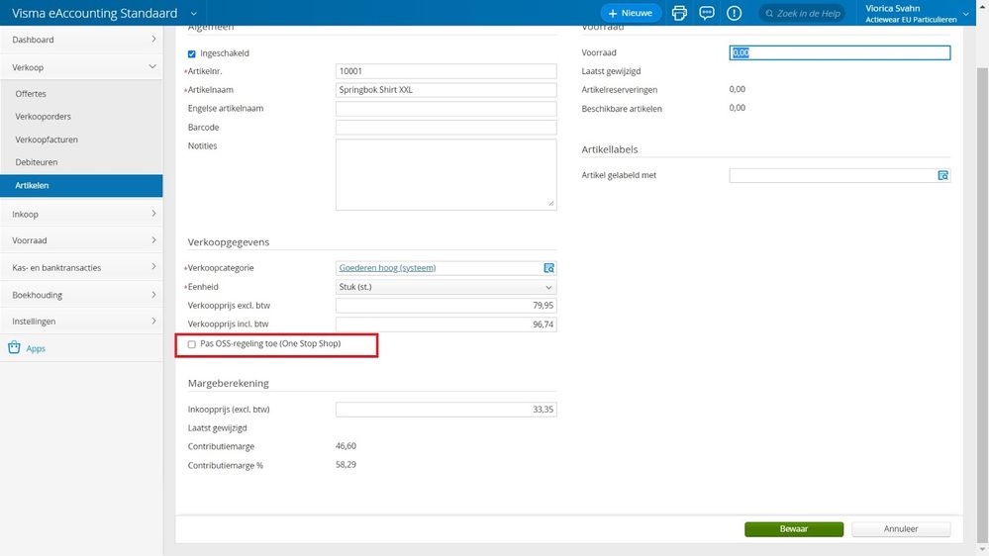This screenshot has width=989, height=556.
Task: Open the chat message icon
Action: pos(707,13)
